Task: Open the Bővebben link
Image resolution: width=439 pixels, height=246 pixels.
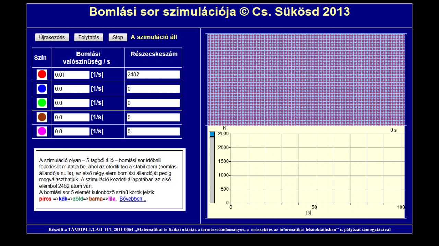Action: 132,199
